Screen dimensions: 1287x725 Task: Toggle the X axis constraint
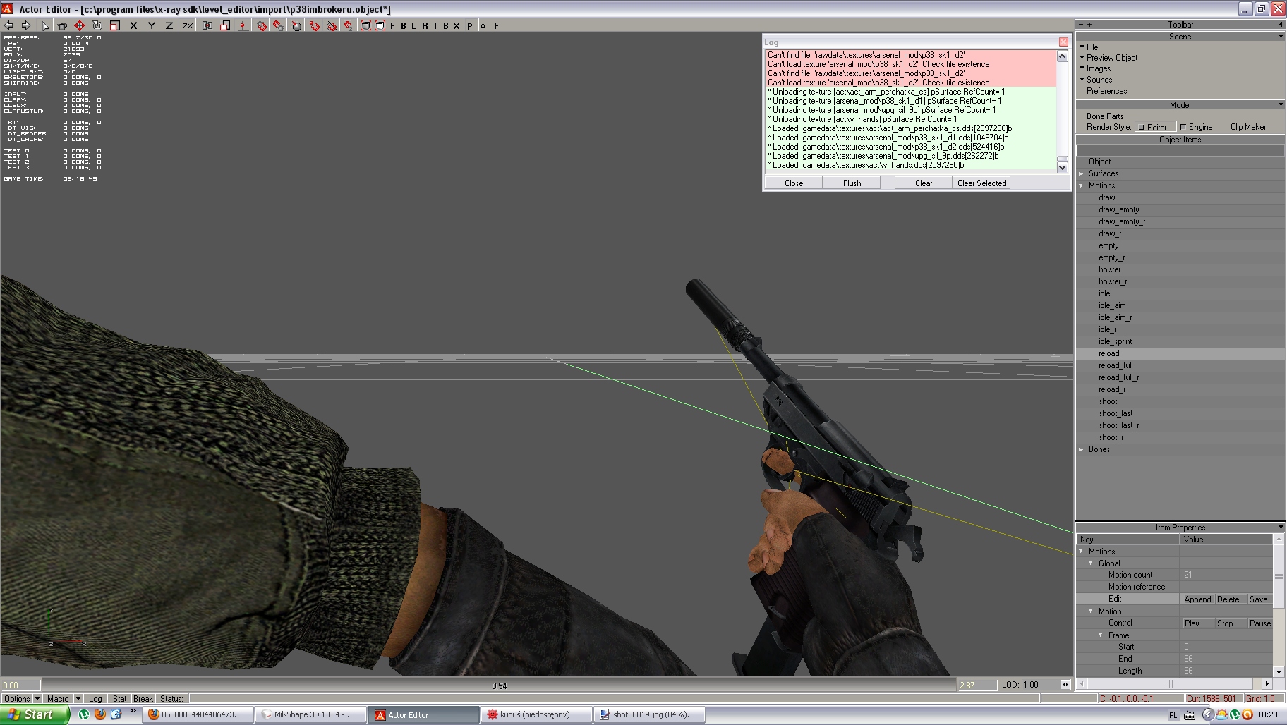(x=133, y=25)
